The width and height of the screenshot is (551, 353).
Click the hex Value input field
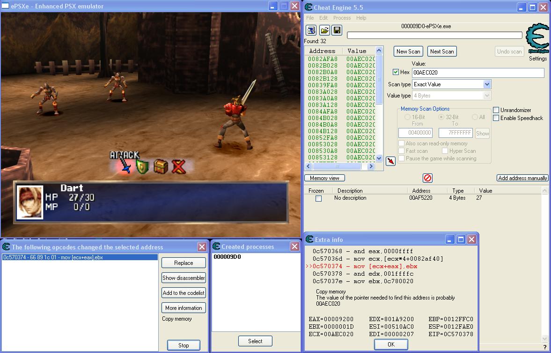coord(478,73)
